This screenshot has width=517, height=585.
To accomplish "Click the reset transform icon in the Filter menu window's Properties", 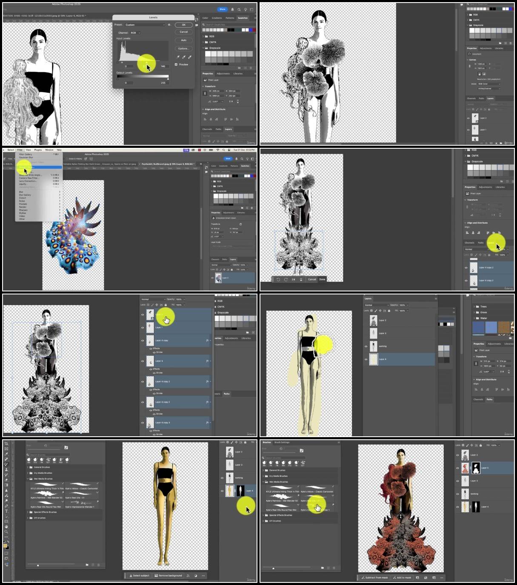I will coord(241,224).
